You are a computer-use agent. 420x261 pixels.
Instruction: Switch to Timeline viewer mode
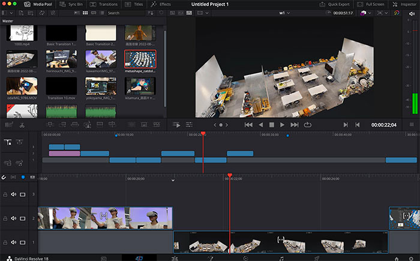(x=190, y=13)
